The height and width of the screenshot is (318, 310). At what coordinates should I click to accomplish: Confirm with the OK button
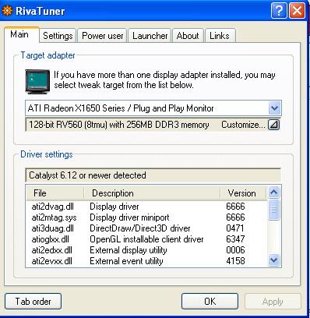[210, 302]
